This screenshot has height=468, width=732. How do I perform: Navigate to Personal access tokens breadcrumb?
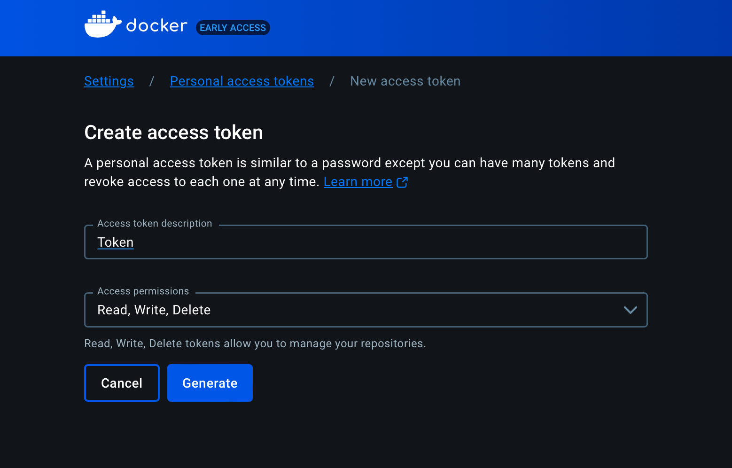coord(242,81)
